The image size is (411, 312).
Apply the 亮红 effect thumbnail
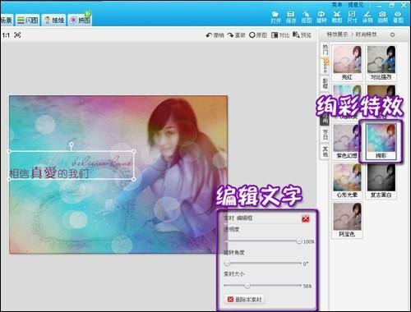[347, 63]
